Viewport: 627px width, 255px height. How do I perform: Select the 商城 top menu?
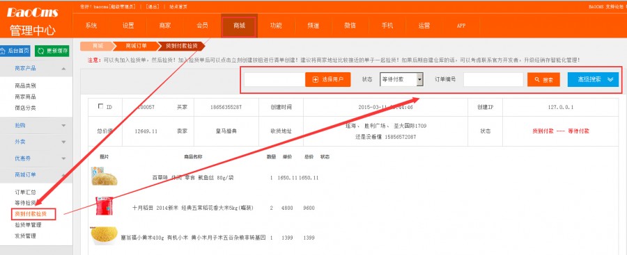[x=239, y=26]
